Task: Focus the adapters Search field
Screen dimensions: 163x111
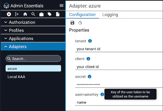Action: coord(33,59)
